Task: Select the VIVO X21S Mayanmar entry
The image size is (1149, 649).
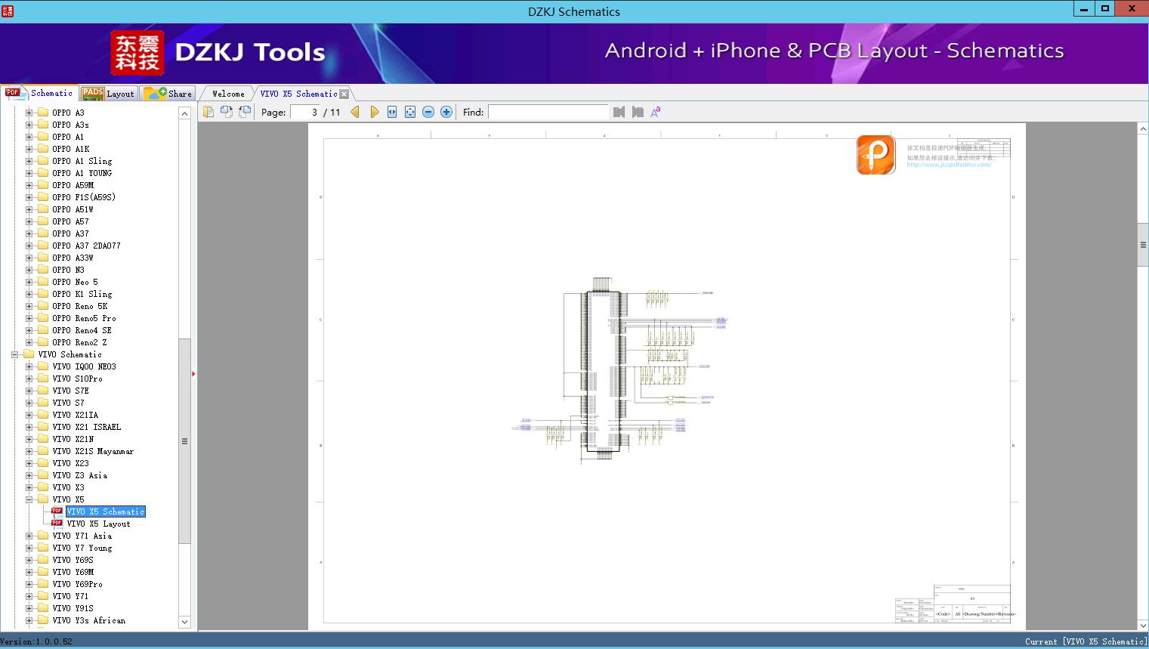Action: tap(93, 451)
